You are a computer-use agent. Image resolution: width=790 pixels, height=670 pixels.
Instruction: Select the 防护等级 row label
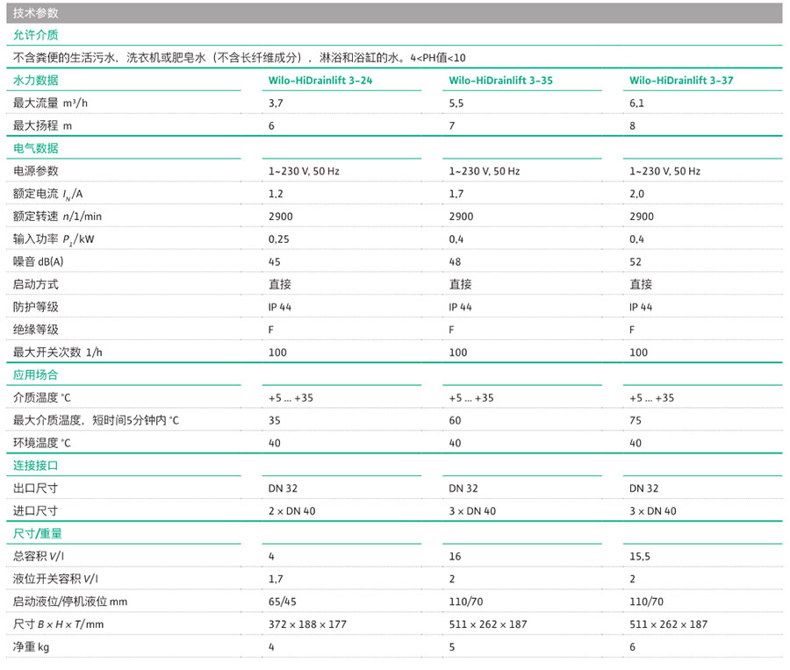tap(36, 307)
